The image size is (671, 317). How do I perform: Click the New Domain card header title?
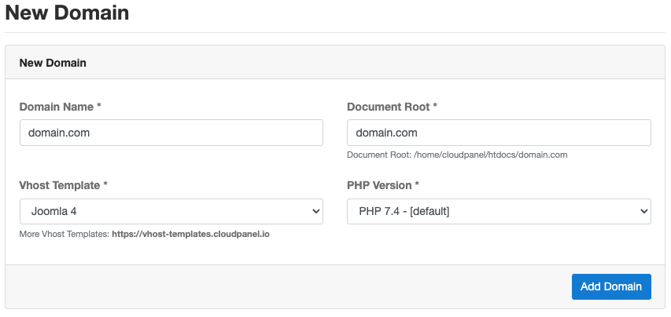pyautogui.click(x=53, y=63)
